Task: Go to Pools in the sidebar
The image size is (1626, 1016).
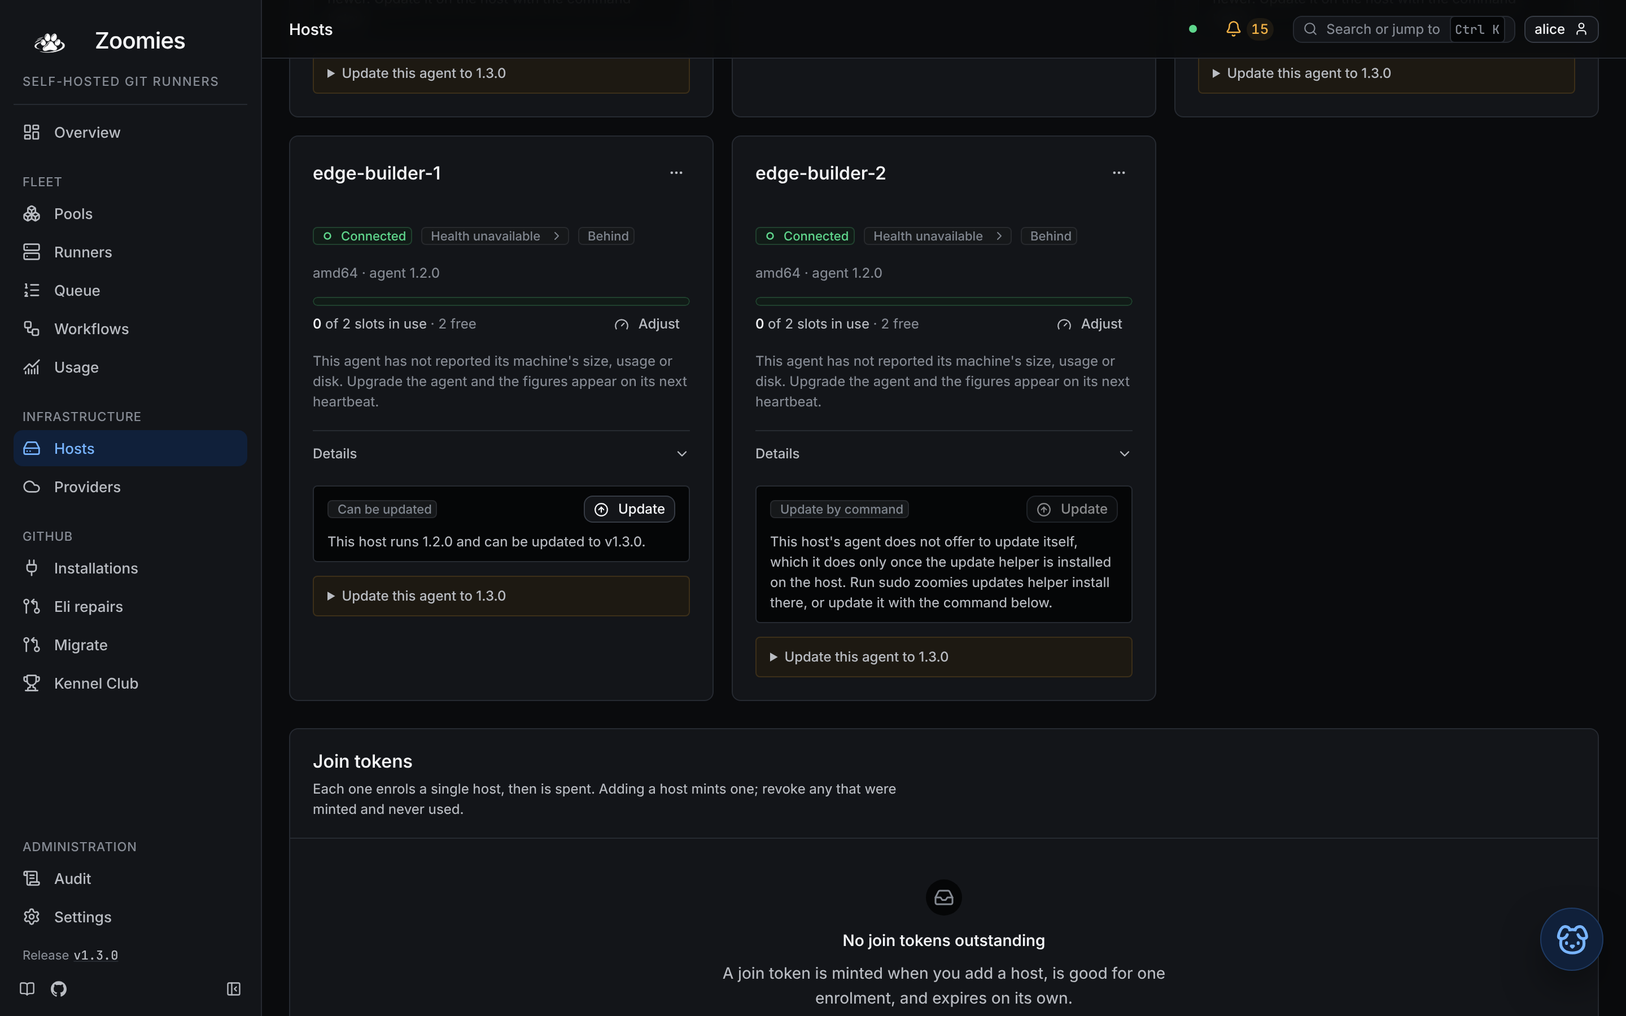Action: pyautogui.click(x=130, y=214)
